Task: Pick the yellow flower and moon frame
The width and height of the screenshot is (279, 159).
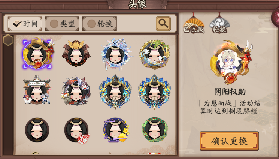Action: [116, 130]
